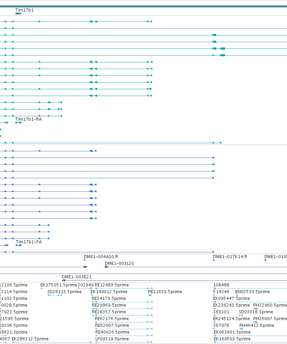287x344 pixels.
Task: Select the DME1-003L20 purple feature start block
Action: (107, 267)
